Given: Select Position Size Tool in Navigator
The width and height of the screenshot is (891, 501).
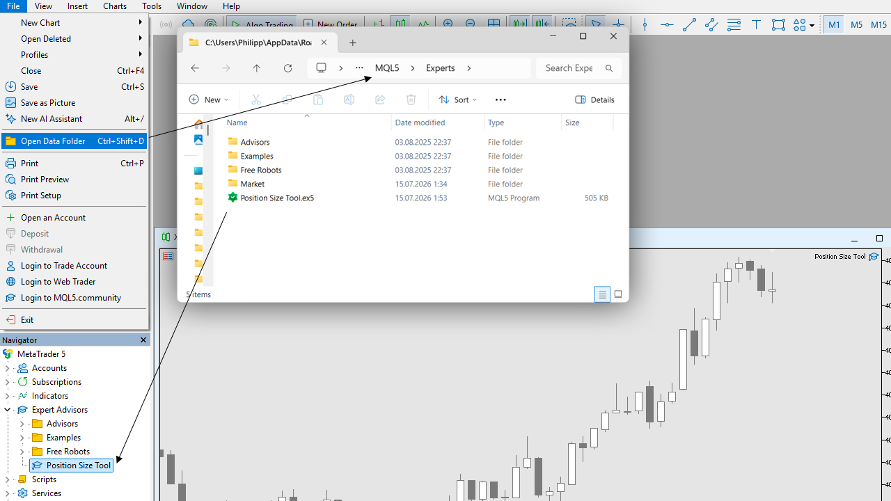Looking at the screenshot, I should [71, 466].
